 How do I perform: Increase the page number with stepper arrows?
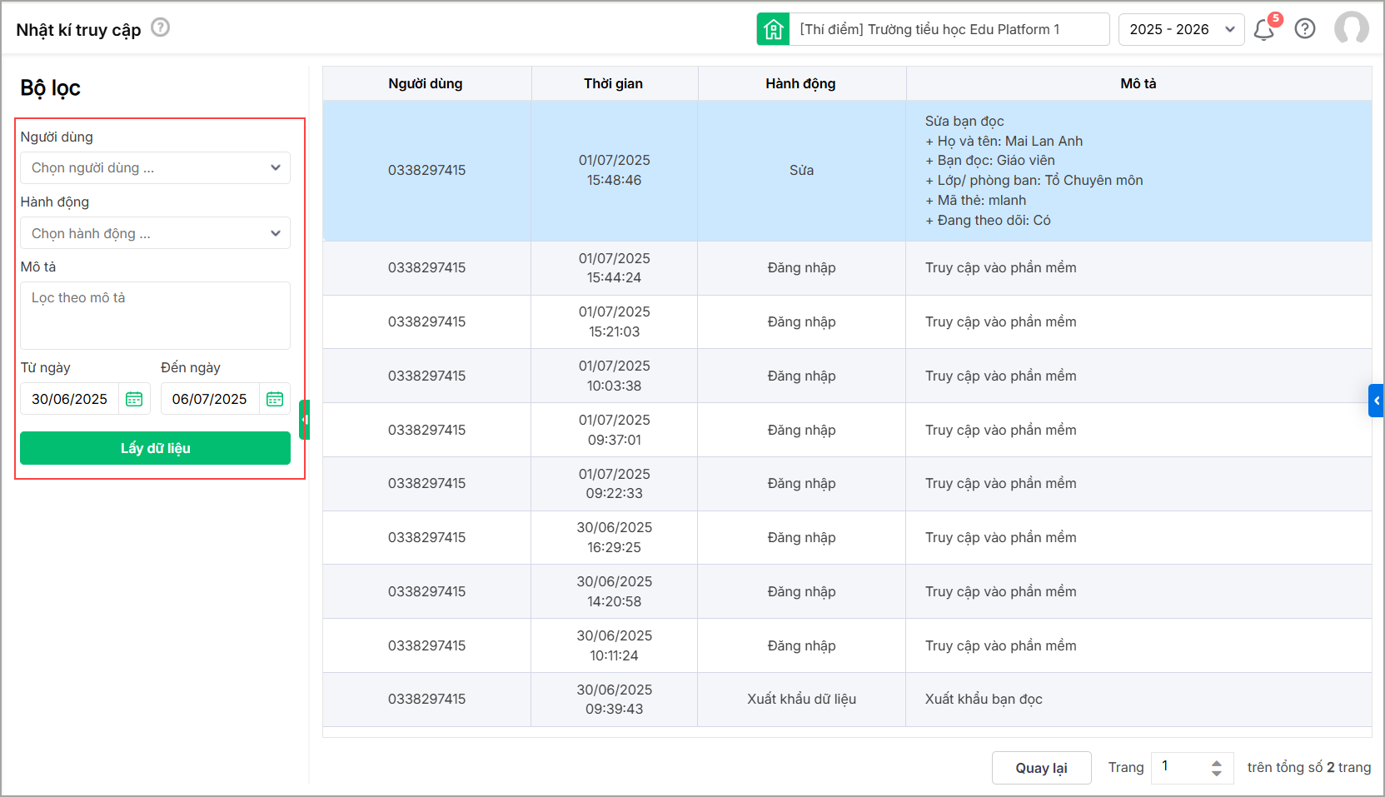[x=1217, y=762]
